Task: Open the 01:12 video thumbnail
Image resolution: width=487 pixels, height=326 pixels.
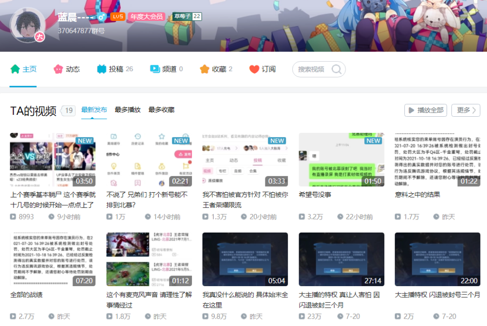Action: click(x=149, y=259)
